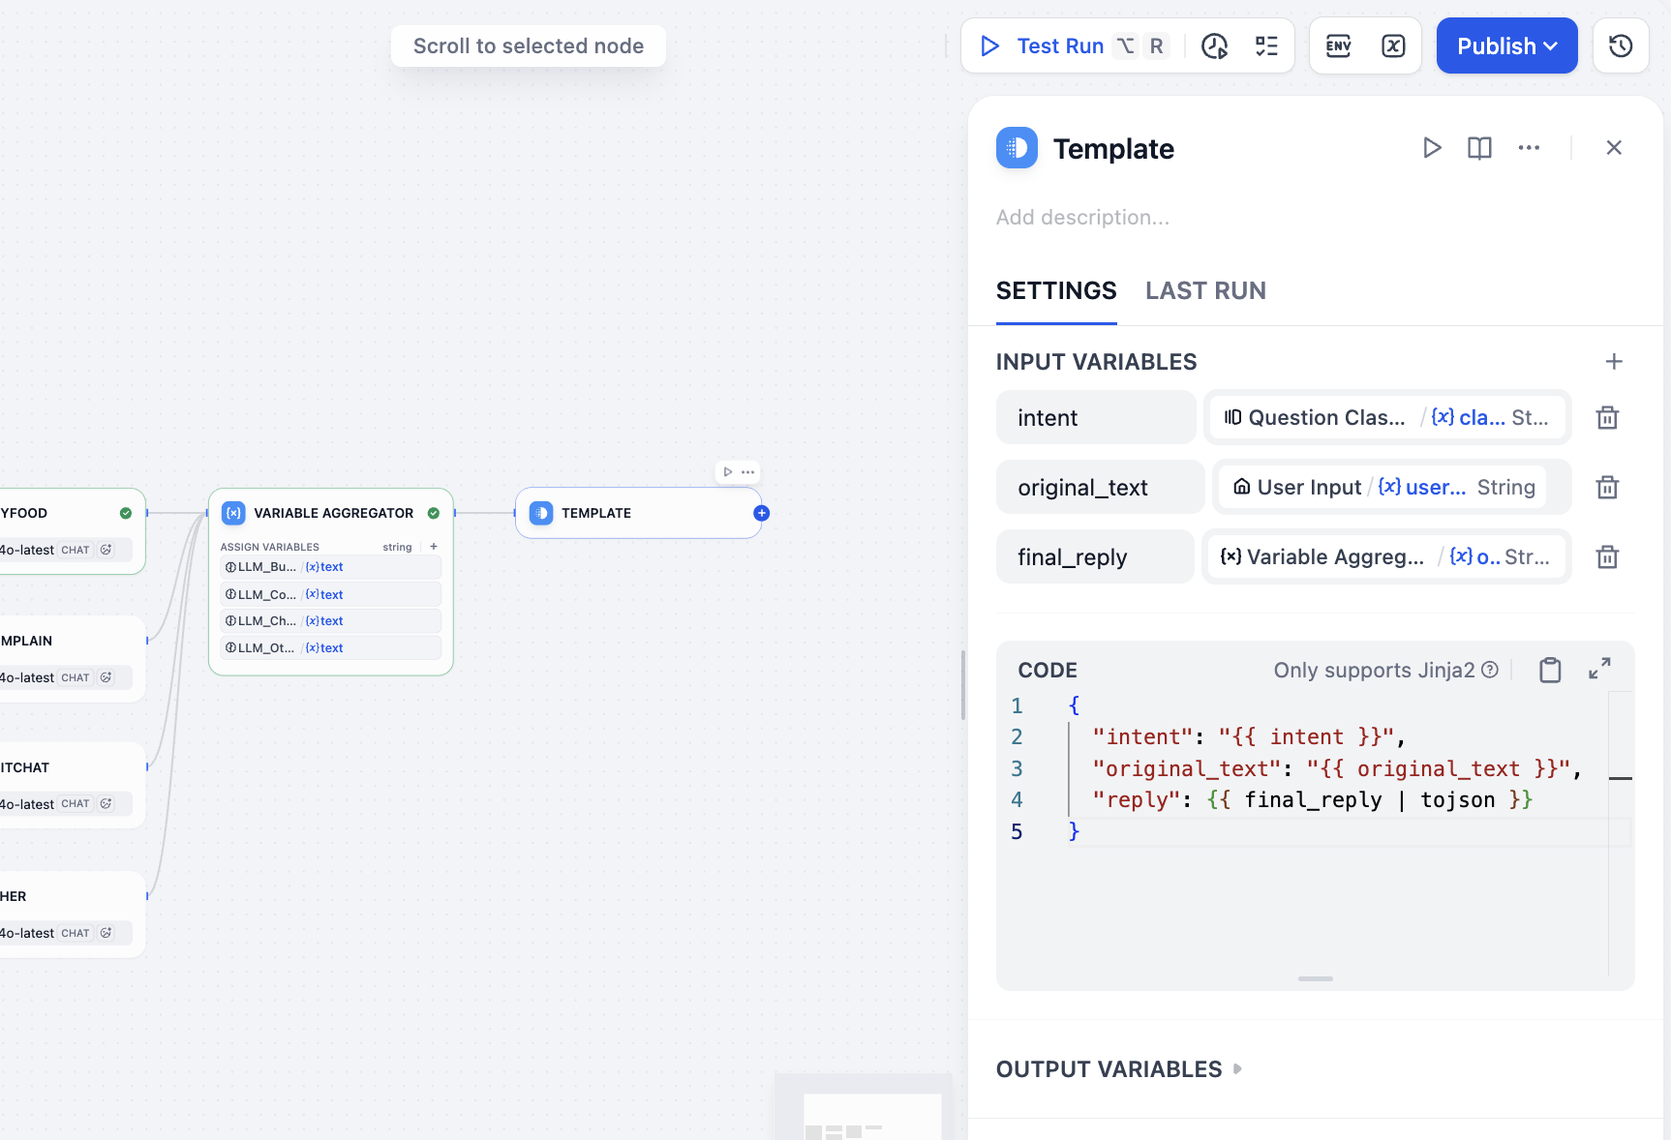Expand the code editor to fullscreen

click(1599, 669)
